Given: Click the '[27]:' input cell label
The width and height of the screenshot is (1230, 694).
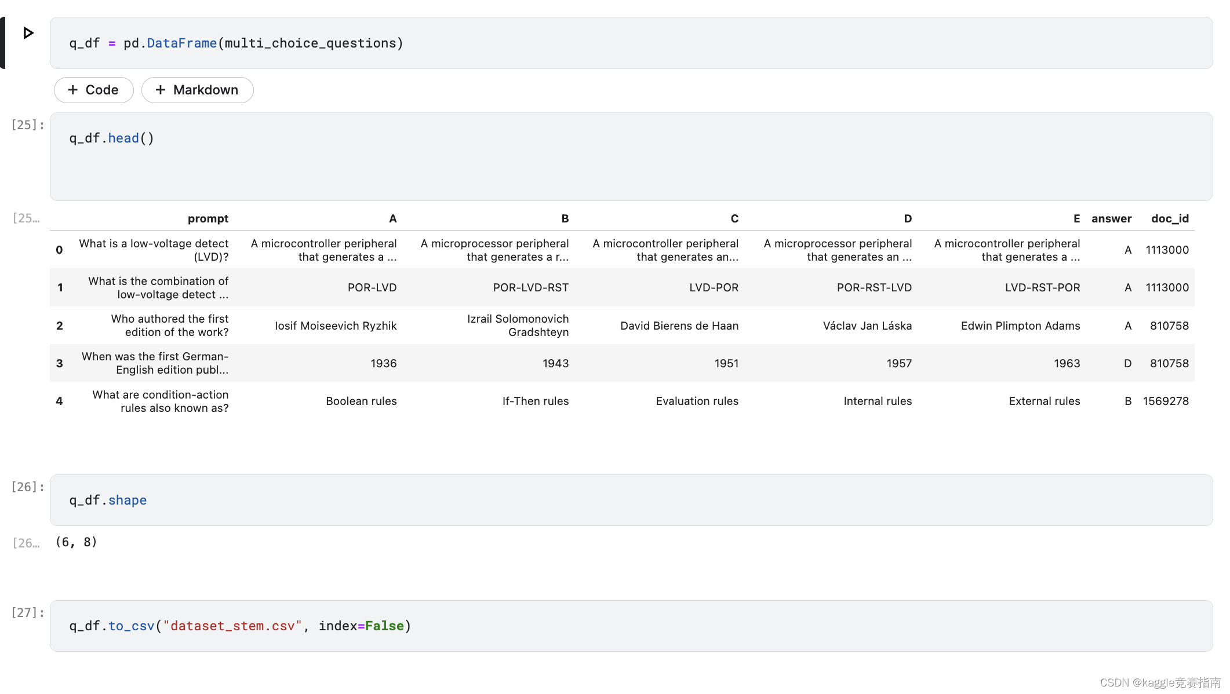Looking at the screenshot, I should pos(27,612).
